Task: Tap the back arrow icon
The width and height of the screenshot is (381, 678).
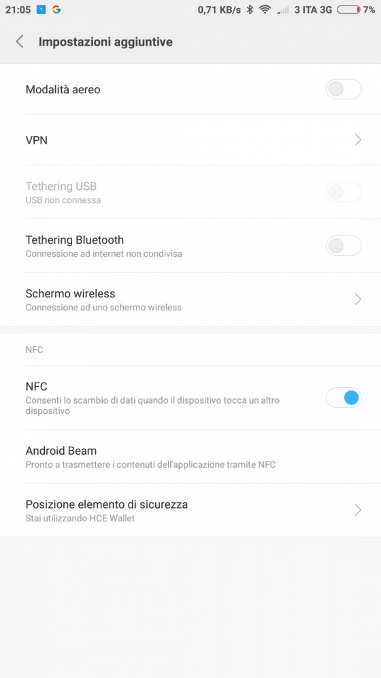Action: [x=20, y=42]
